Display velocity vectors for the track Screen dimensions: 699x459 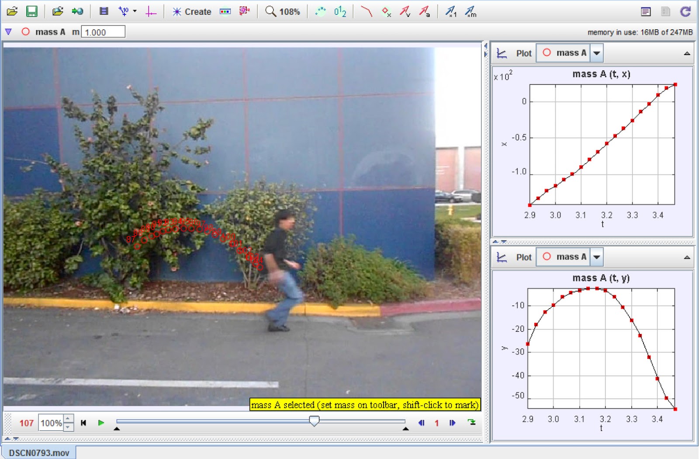[x=406, y=12]
